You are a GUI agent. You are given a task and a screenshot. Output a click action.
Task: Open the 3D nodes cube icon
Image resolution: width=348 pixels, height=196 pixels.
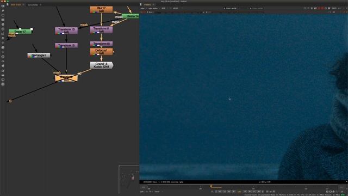3,47
